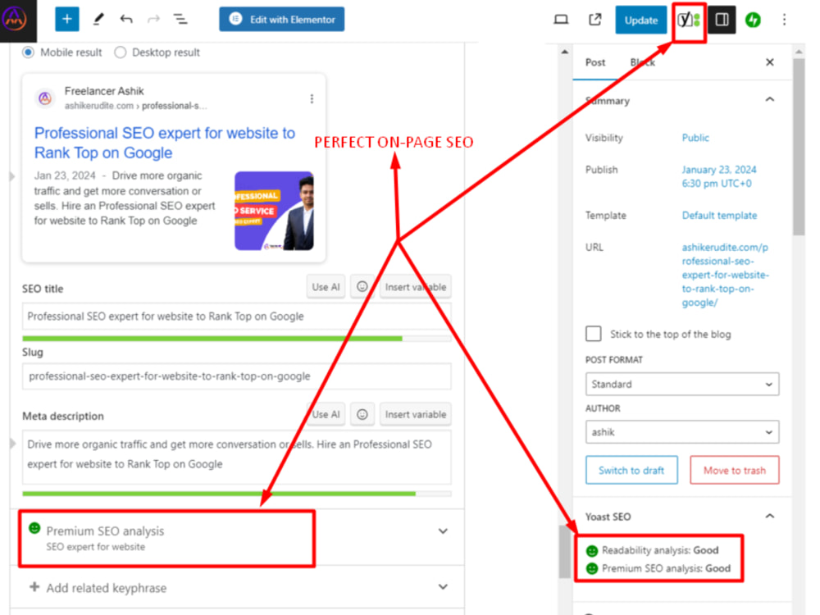Screen dimensions: 820x615
Task: Open the three-dot menu in Google preview card
Action: tap(312, 99)
